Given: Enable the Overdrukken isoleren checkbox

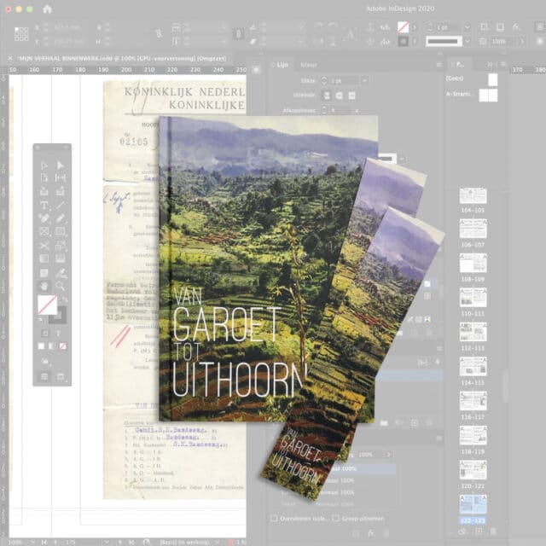Looking at the screenshot, I should (x=274, y=518).
